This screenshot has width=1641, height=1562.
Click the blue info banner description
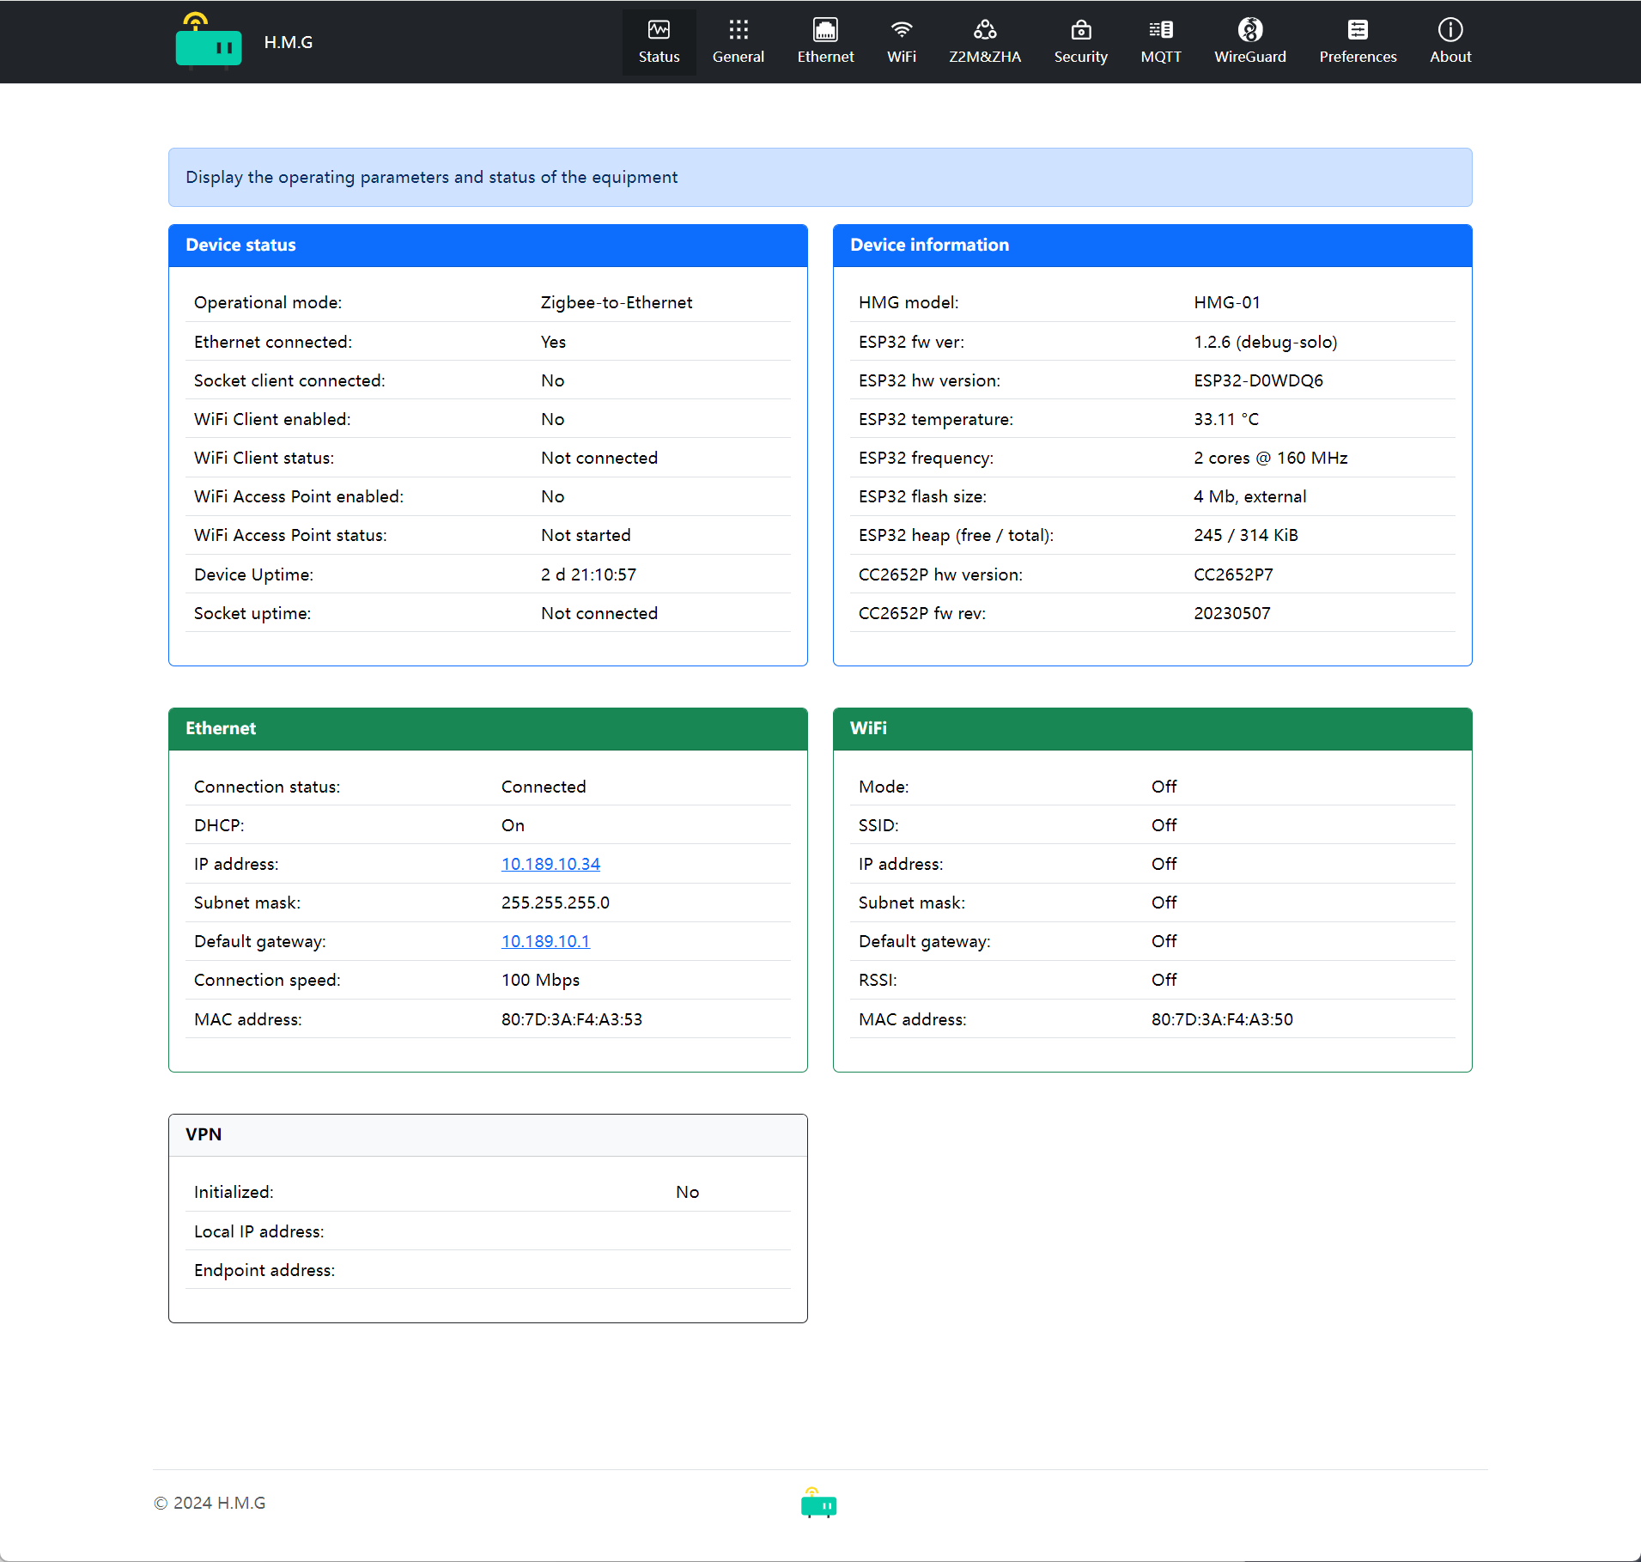click(431, 177)
